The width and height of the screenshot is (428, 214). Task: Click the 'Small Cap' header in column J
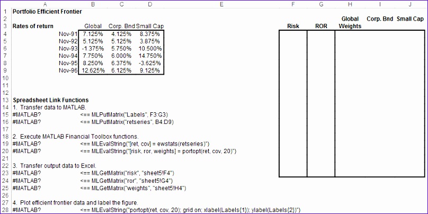coord(410,19)
